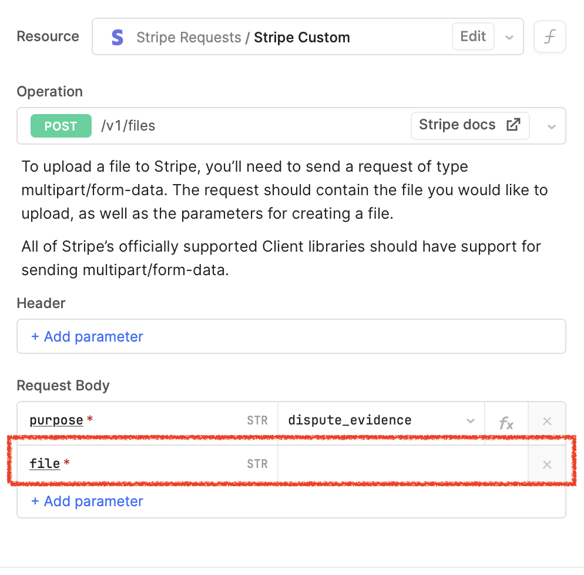Open the operation dropdown beside Stripe docs
Viewport: 584px width, 575px height.
(x=552, y=125)
